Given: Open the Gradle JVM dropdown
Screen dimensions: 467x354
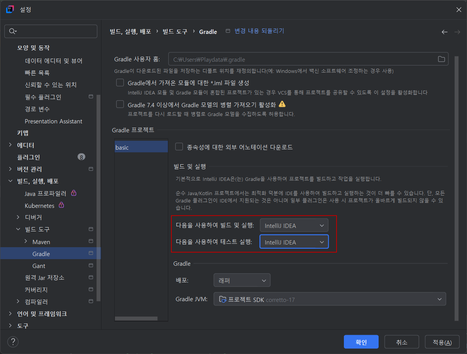Looking at the screenshot, I should tap(330, 299).
